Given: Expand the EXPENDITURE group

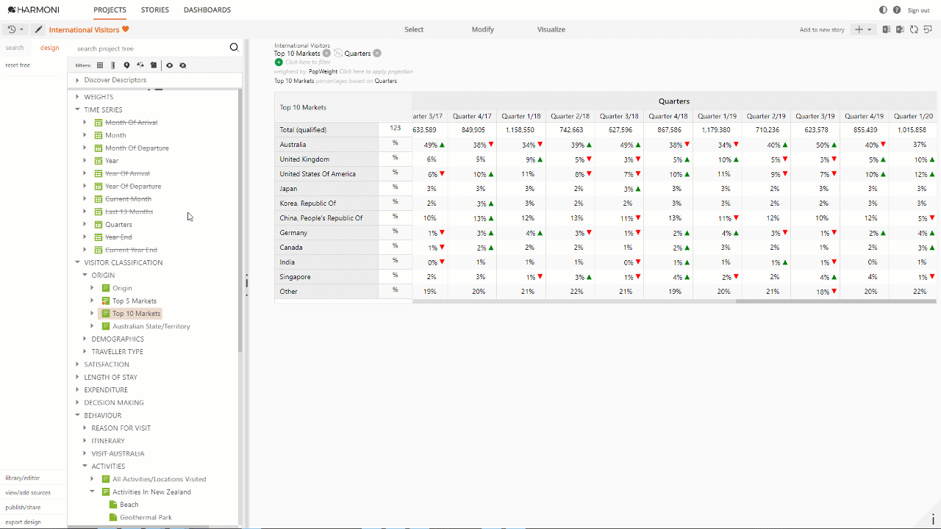Looking at the screenshot, I should click(77, 389).
